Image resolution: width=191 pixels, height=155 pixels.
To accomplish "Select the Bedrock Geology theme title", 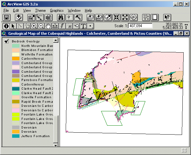I will point(26,41).
